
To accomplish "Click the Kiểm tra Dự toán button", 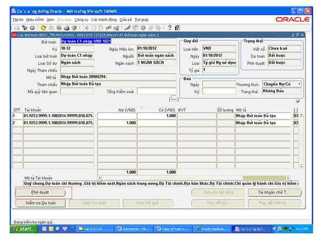I will (x=40, y=203).
